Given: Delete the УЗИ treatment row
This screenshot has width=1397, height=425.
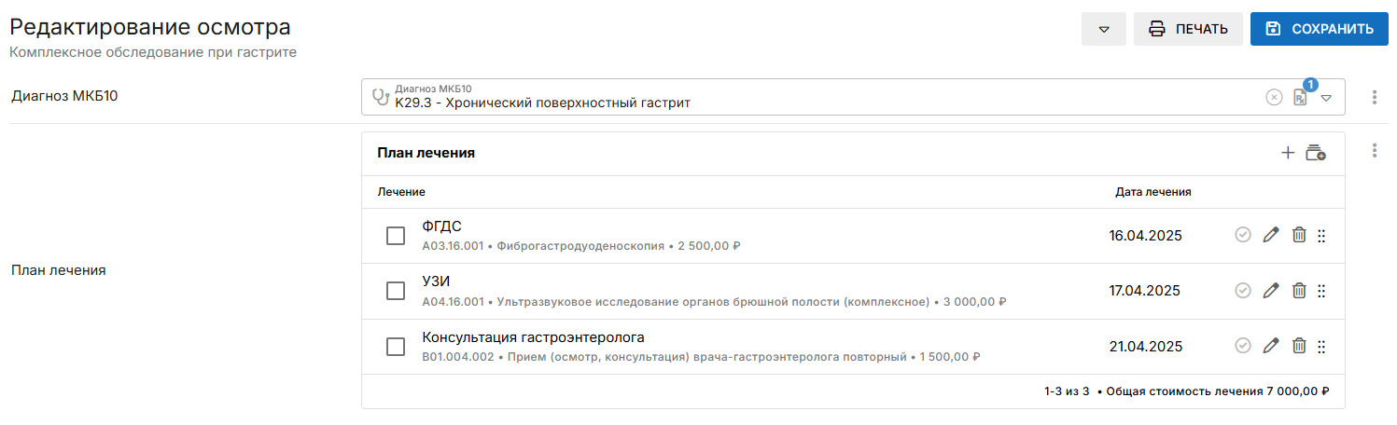Looking at the screenshot, I should (x=1298, y=291).
